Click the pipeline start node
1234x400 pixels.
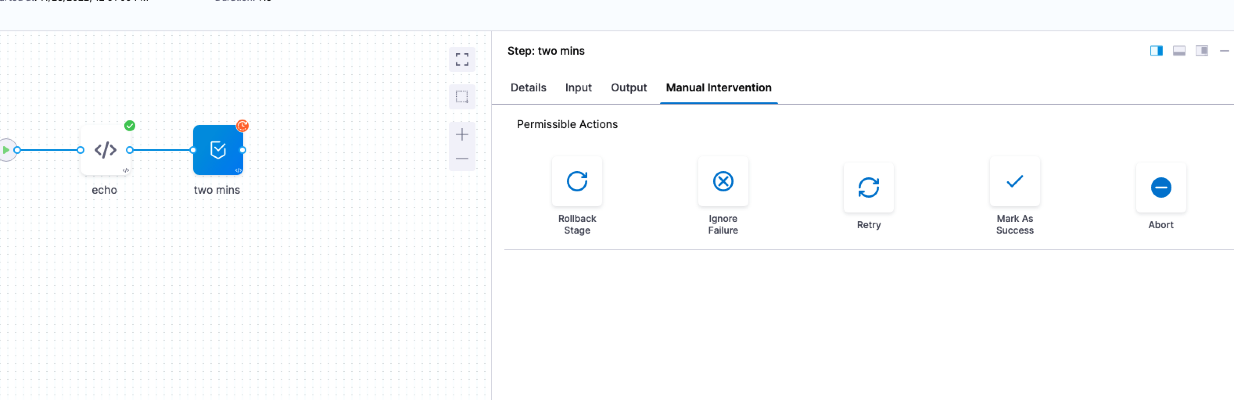[x=6, y=150]
